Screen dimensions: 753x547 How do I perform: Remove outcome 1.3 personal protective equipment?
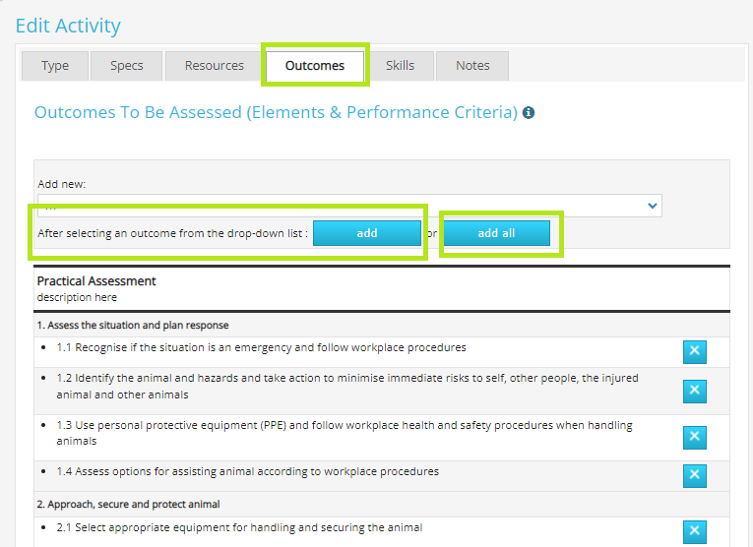[x=694, y=437]
